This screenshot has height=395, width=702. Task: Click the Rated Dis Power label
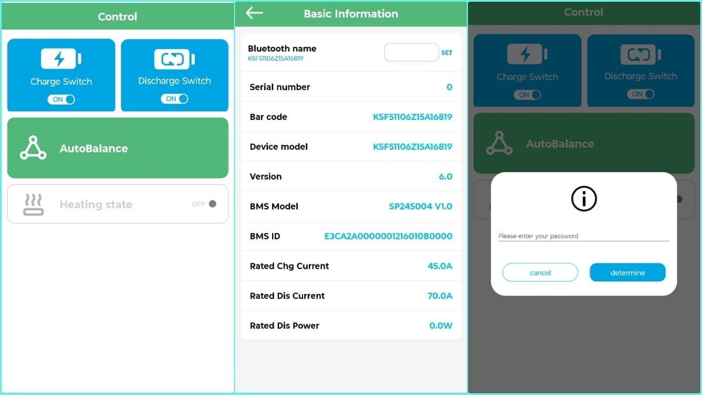click(284, 326)
